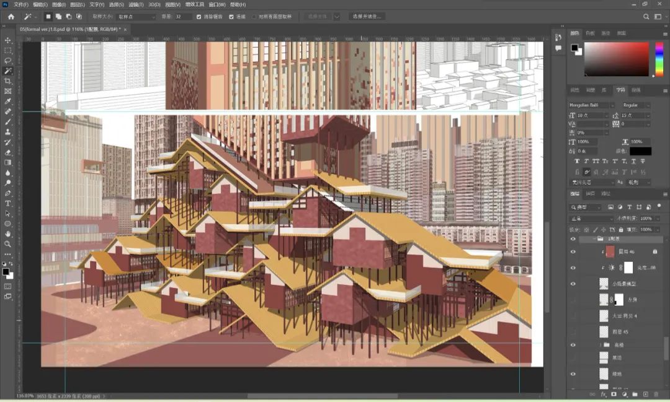Select the Pen tool
The height and width of the screenshot is (402, 670).
7,193
